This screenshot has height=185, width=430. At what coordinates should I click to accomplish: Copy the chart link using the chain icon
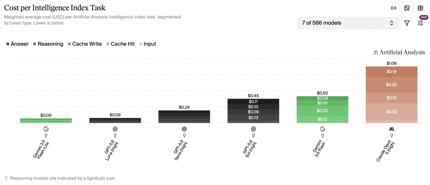[393, 8]
